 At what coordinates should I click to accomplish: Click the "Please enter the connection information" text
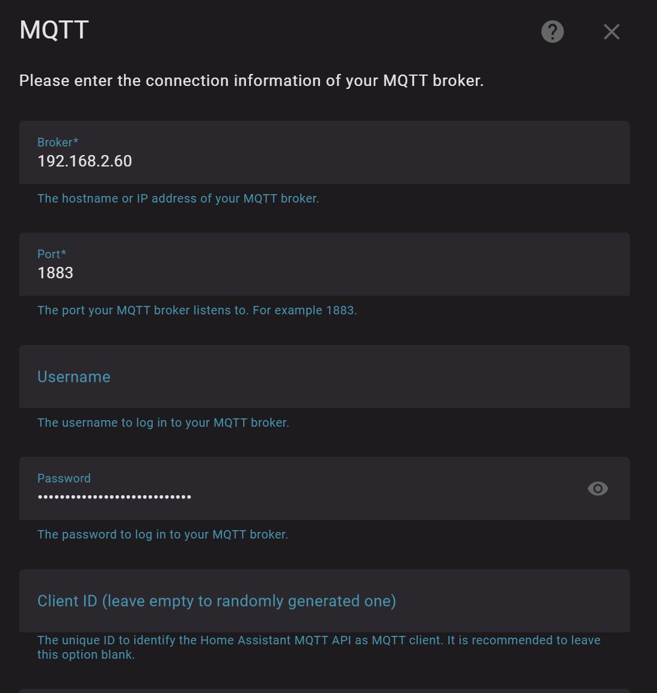(x=251, y=81)
